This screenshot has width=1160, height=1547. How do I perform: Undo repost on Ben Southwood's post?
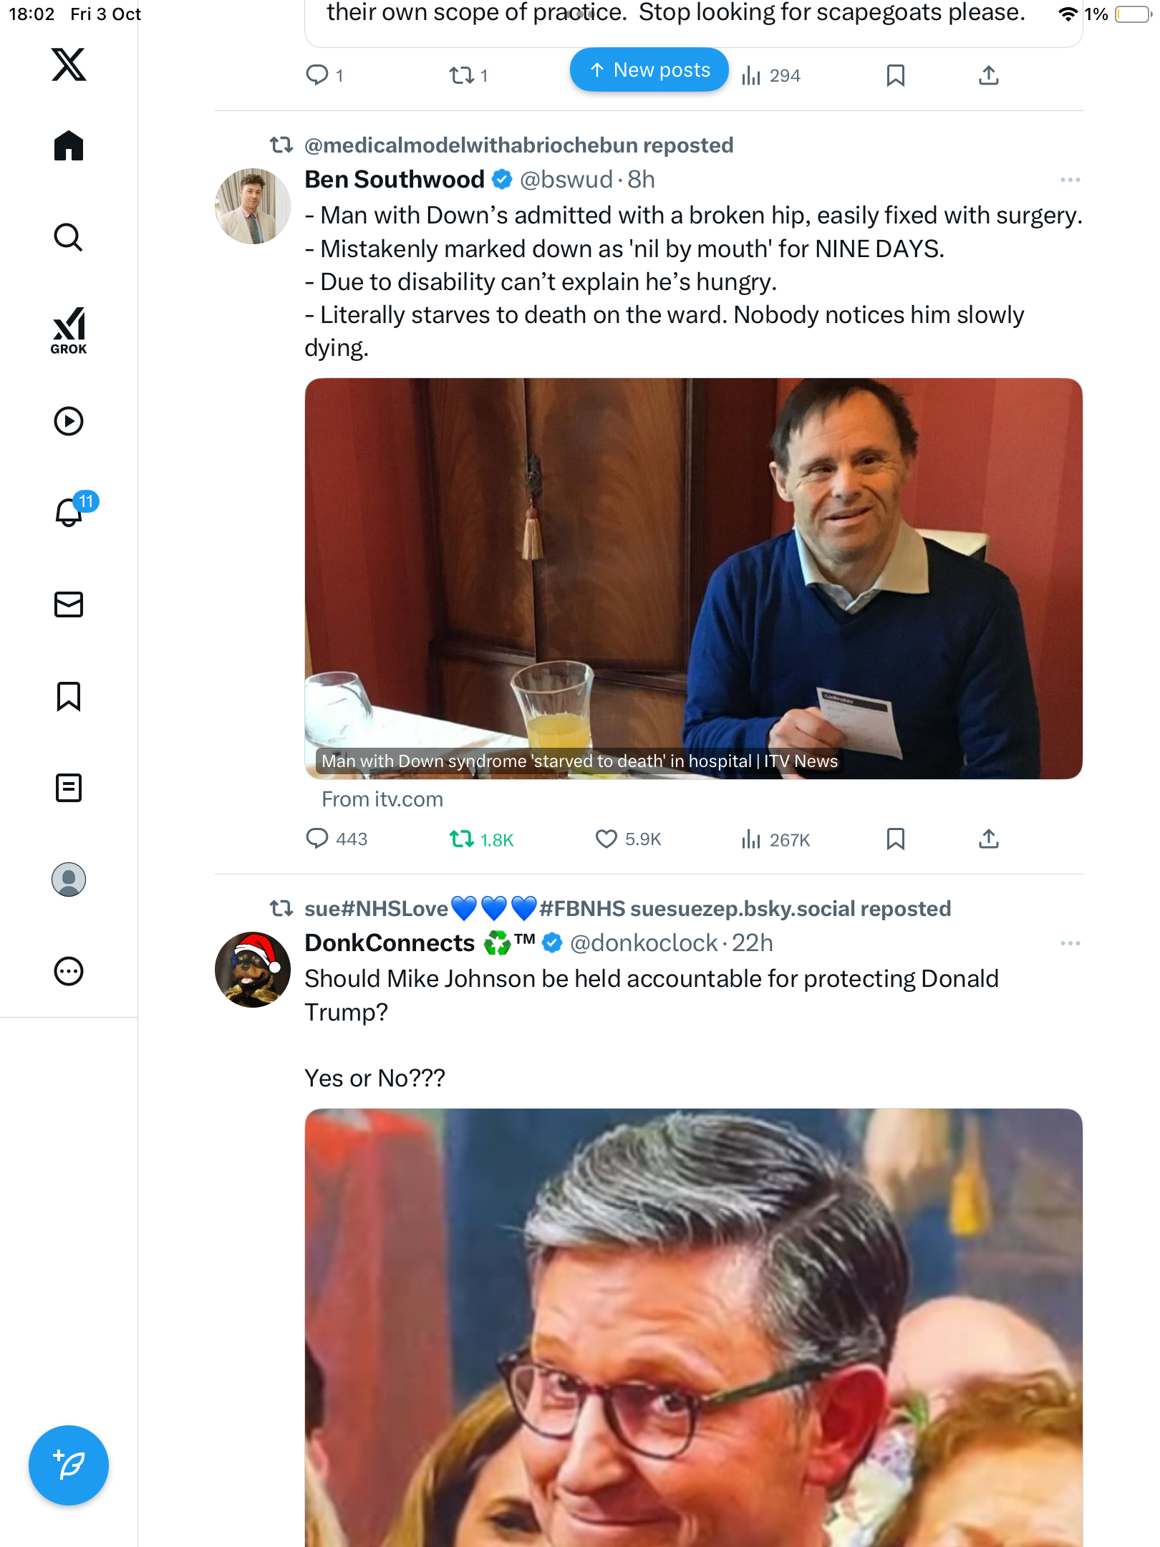(x=462, y=839)
